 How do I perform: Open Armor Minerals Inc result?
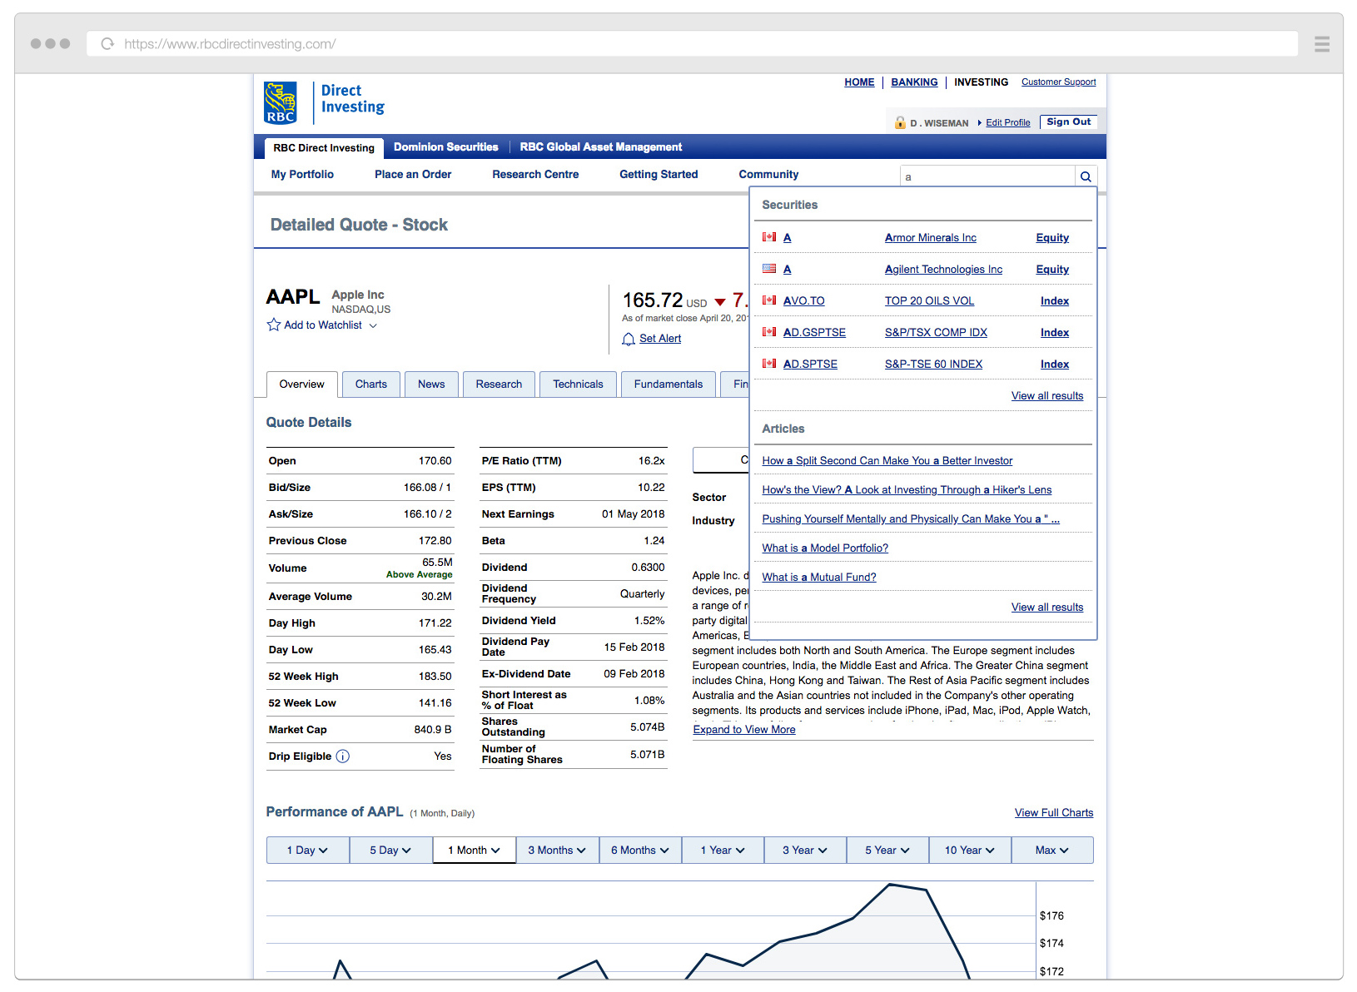click(x=930, y=238)
